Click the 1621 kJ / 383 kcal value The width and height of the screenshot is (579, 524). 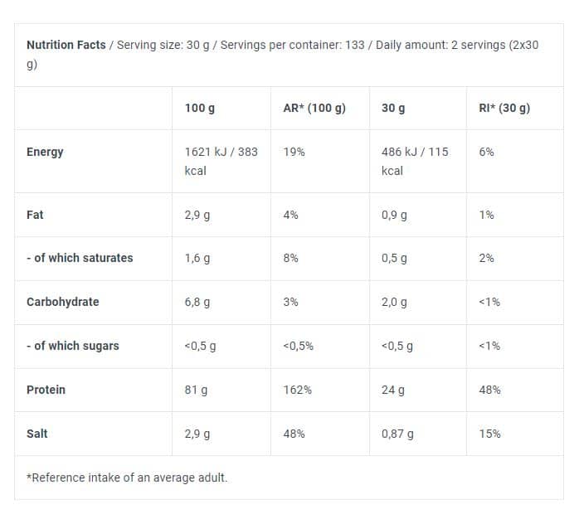click(x=221, y=161)
